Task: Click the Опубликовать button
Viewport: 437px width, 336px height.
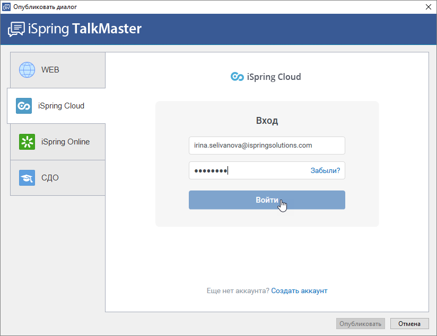Action: tap(360, 324)
